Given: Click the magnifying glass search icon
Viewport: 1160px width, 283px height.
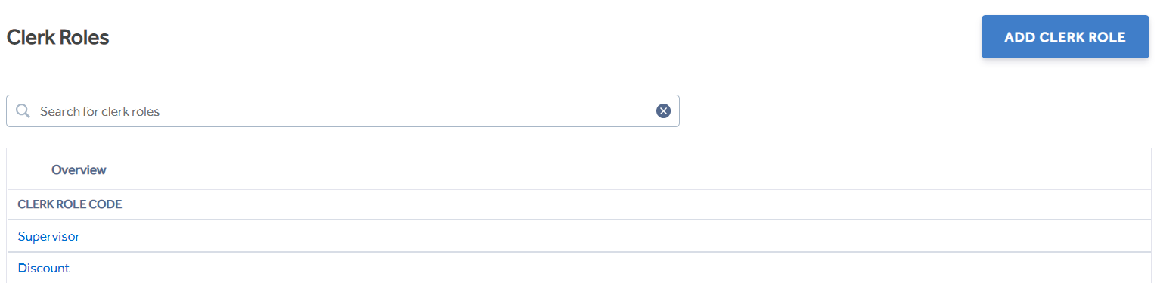Looking at the screenshot, I should coord(23,111).
